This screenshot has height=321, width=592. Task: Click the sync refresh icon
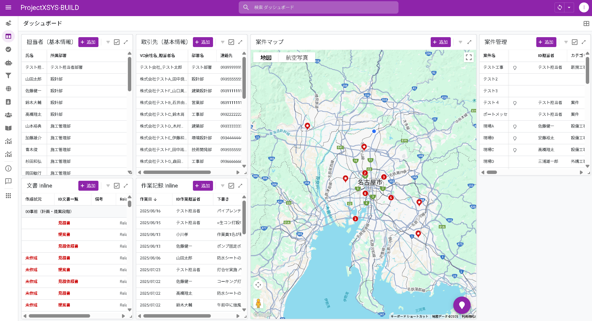559,7
